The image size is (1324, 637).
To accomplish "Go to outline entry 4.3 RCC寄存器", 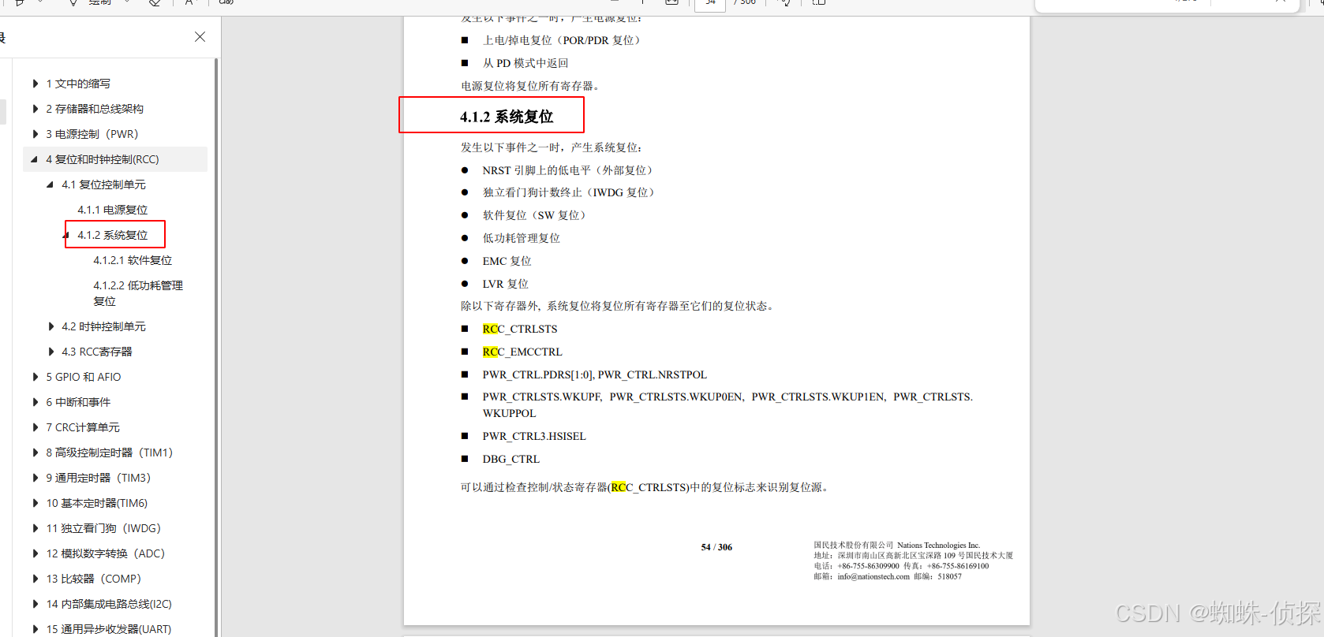I will point(97,352).
